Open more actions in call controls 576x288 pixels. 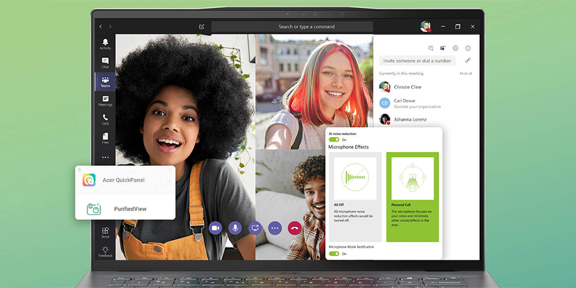[x=275, y=228]
